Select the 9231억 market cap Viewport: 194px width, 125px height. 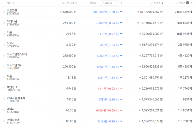coord(187,99)
